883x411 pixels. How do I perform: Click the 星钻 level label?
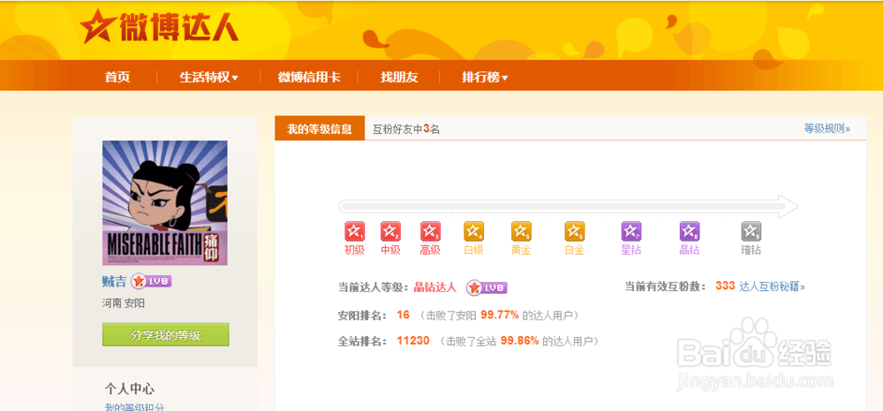click(x=631, y=250)
